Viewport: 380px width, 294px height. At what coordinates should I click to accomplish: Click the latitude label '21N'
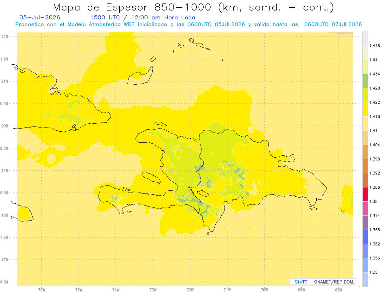point(5,82)
